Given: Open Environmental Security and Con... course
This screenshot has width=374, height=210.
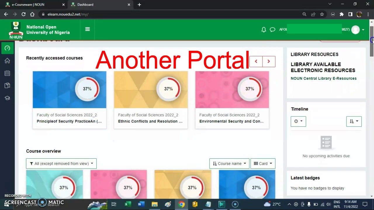Looking at the screenshot, I should pyautogui.click(x=231, y=121).
